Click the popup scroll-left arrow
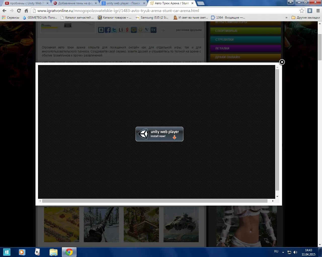Viewport: 322px width, 257px height. pos(40,201)
